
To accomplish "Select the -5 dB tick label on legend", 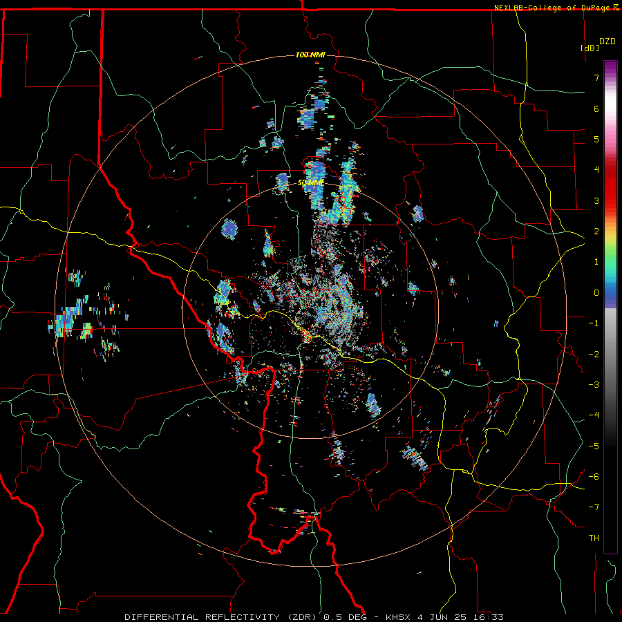I will click(594, 446).
